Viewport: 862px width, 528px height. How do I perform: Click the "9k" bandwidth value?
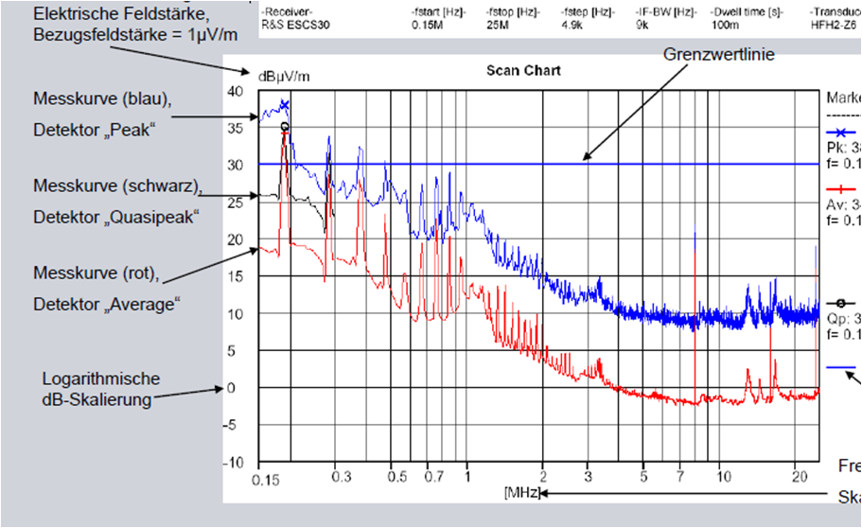click(x=642, y=25)
